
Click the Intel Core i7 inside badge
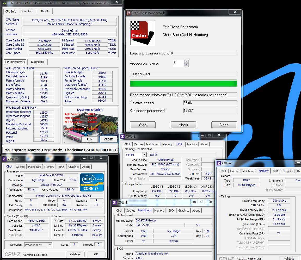tap(92, 182)
